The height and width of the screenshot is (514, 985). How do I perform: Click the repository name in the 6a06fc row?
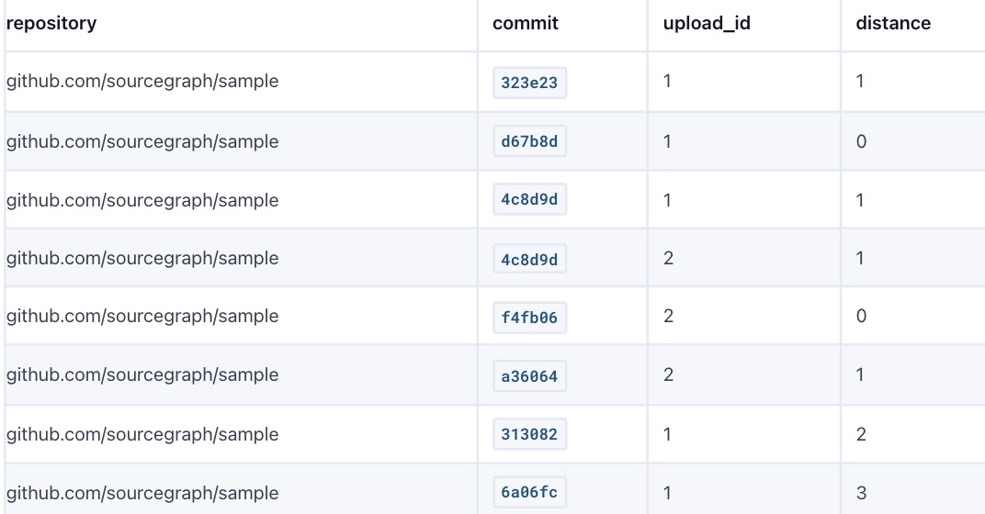pyautogui.click(x=142, y=493)
